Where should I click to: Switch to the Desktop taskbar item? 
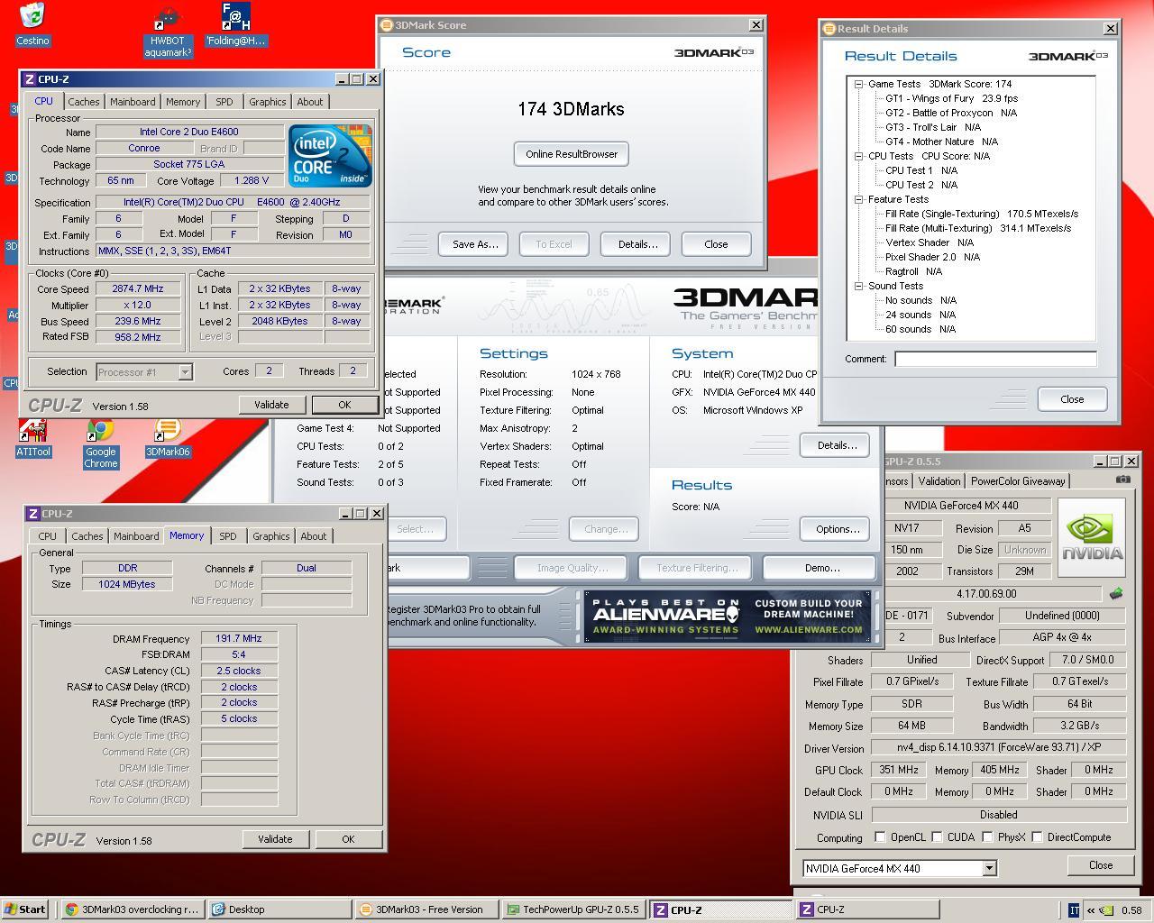click(279, 909)
